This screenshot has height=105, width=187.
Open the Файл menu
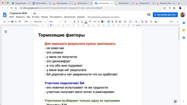pyautogui.click(x=12, y=17)
